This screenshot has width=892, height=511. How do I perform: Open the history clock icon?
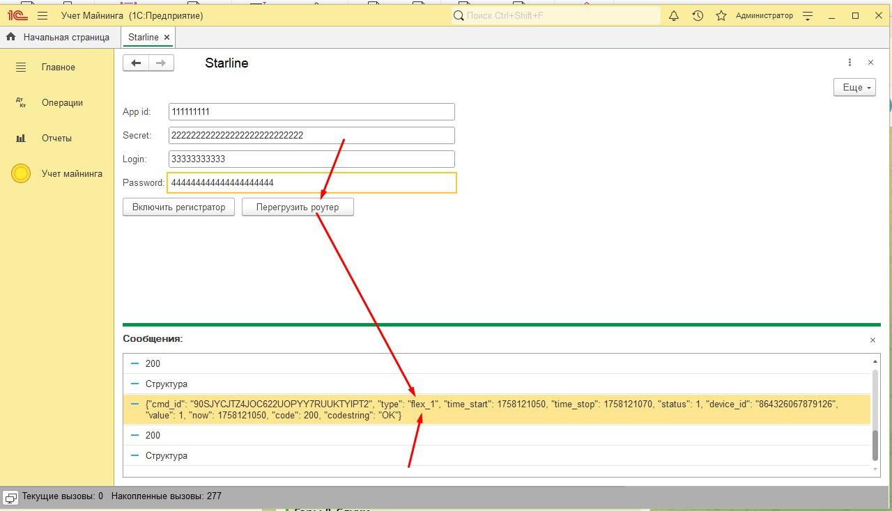[x=698, y=15]
